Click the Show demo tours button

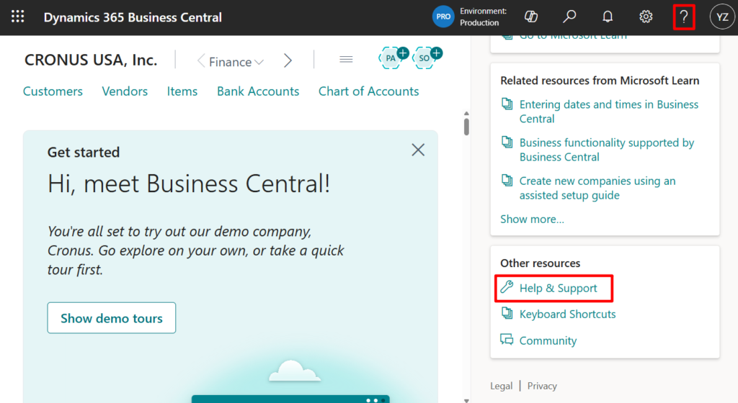[x=112, y=318]
